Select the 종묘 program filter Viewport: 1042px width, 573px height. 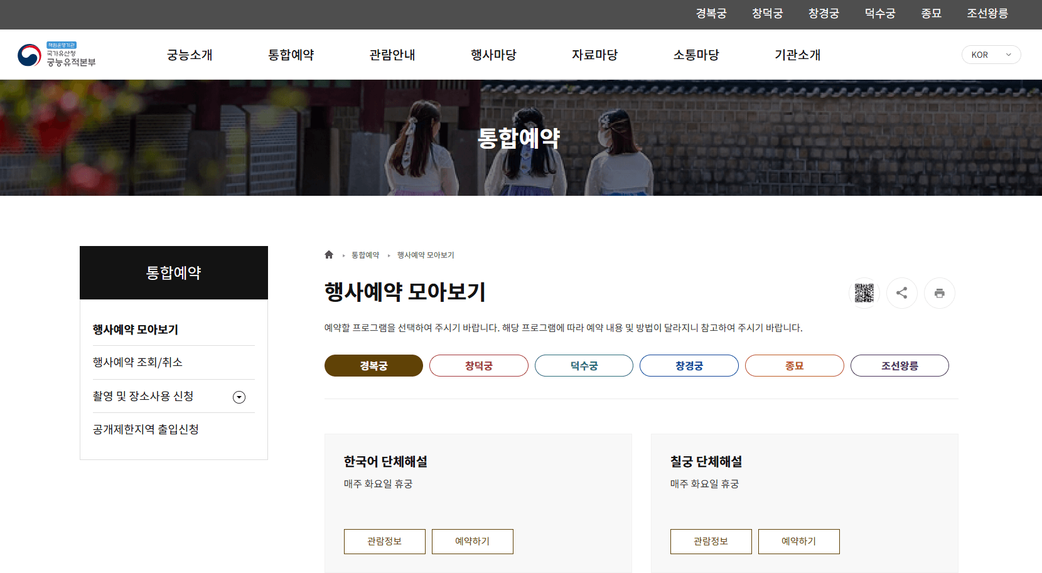794,365
